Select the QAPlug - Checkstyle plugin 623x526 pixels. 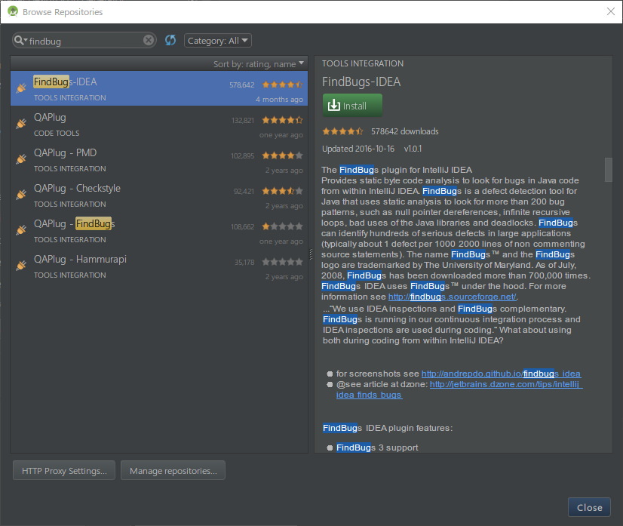tap(159, 195)
